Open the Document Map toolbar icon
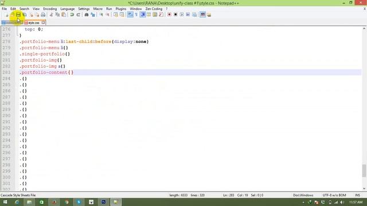Image resolution: width=367 pixels, height=206 pixels. click(x=155, y=15)
